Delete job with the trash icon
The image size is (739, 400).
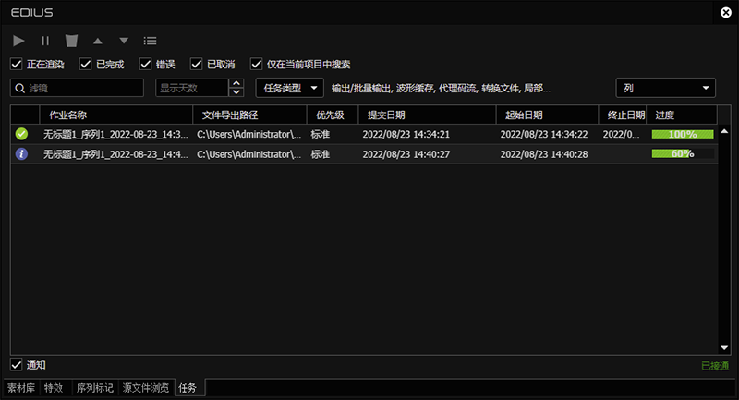coord(71,41)
